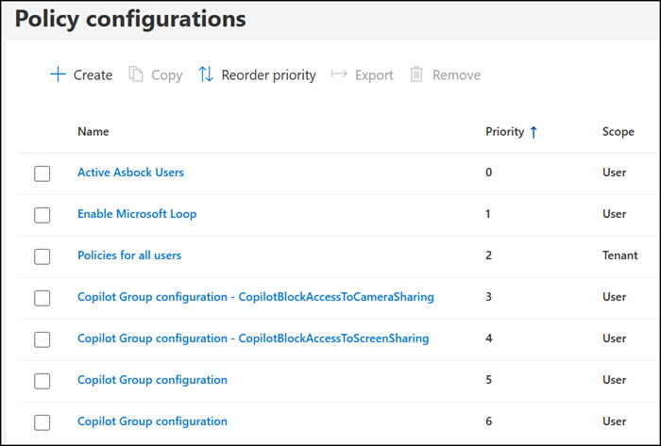Sort by the Scope column header
The width and height of the screenshot is (661, 446).
[x=618, y=132]
